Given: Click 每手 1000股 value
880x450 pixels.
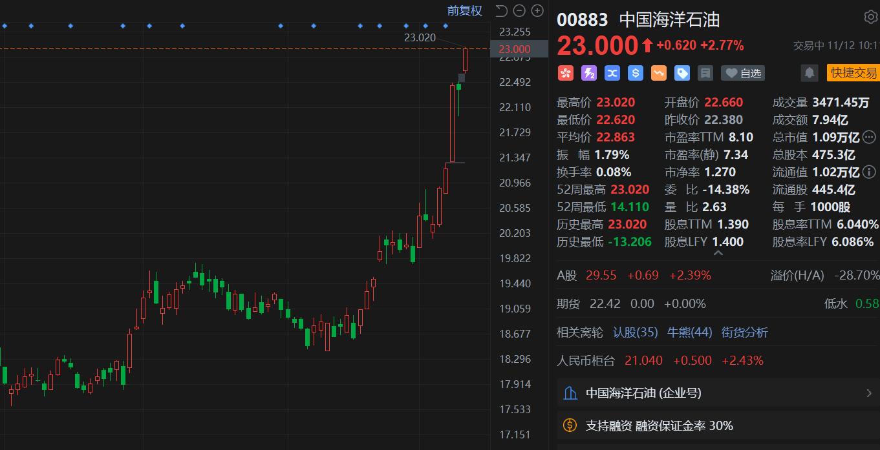Looking at the screenshot, I should [x=830, y=207].
